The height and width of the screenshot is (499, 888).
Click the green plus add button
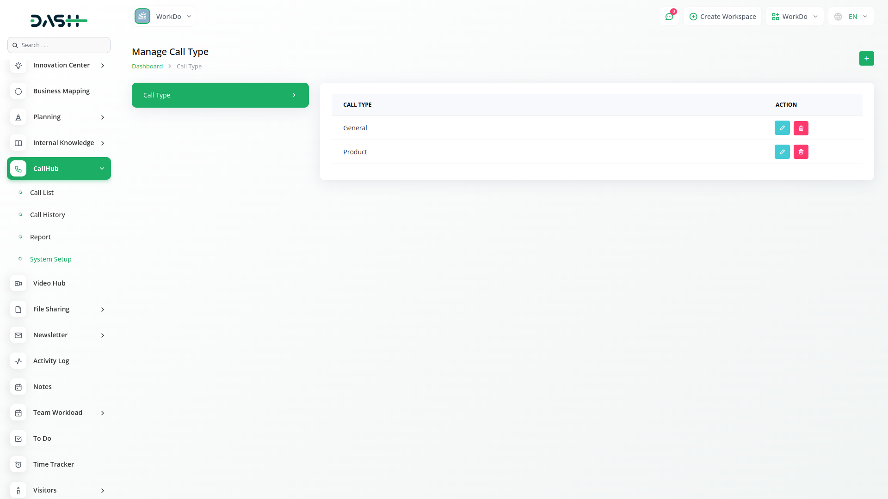(x=867, y=59)
